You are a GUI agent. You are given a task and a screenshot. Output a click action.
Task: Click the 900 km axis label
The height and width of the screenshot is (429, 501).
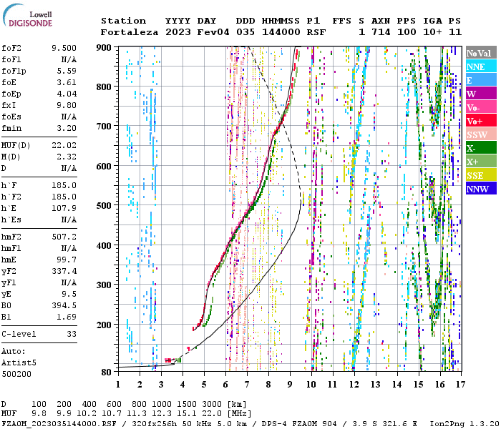[x=104, y=48]
